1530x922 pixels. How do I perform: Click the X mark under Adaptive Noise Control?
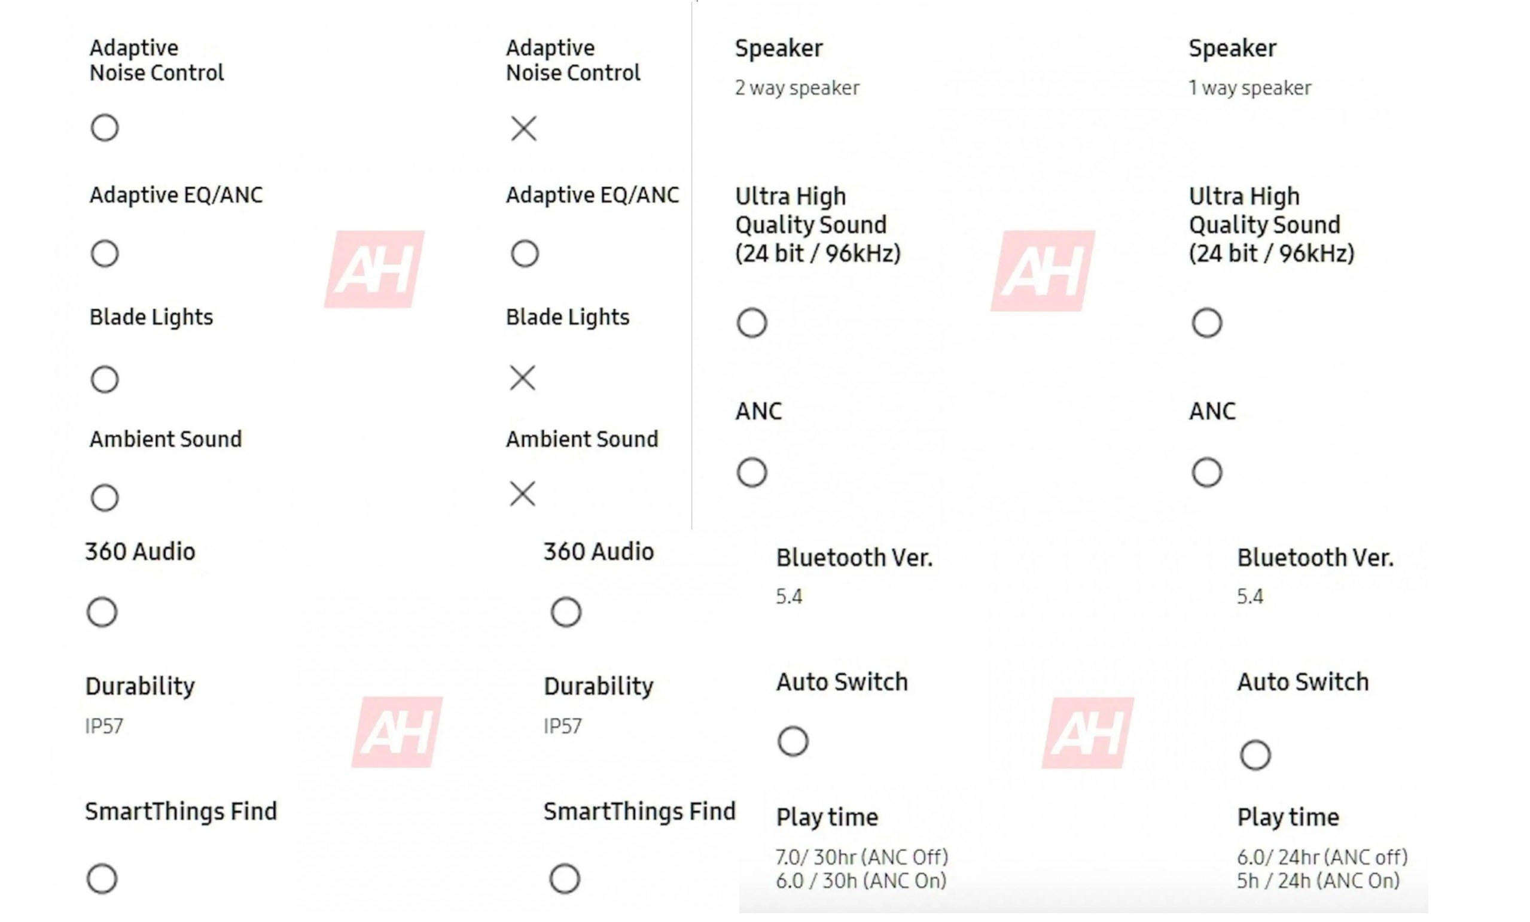[523, 129]
